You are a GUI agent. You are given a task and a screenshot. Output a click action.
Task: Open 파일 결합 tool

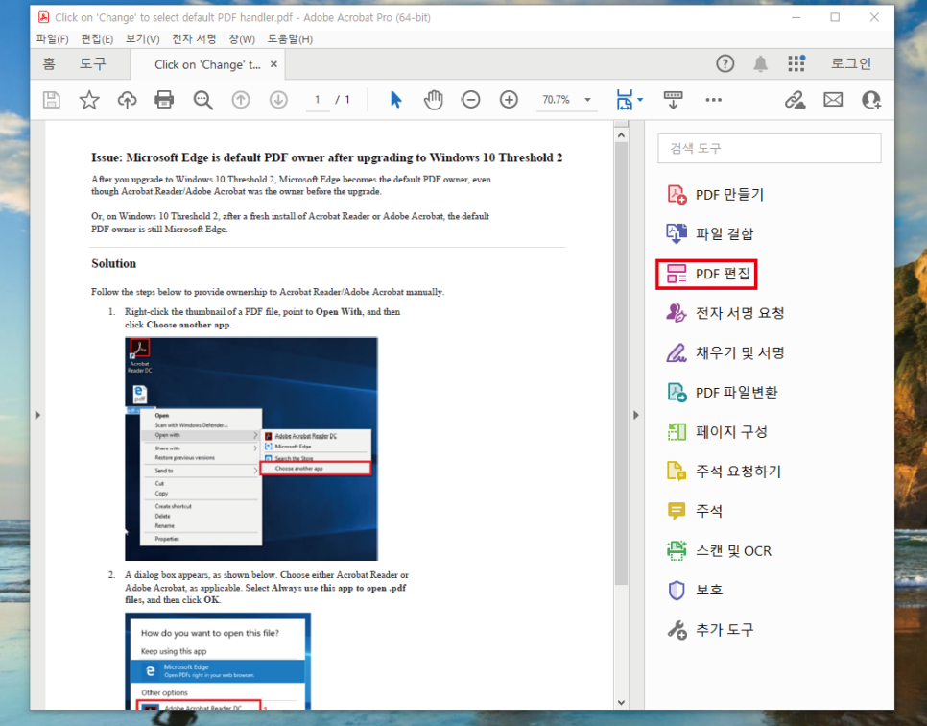[x=710, y=233]
